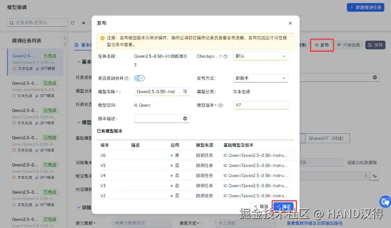Click the right chevron of the task list panel
This screenshot has width=391, height=228.
(x=65, y=44)
